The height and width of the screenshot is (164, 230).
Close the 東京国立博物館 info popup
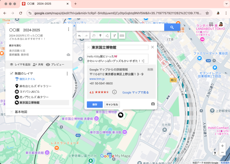(x=153, y=47)
